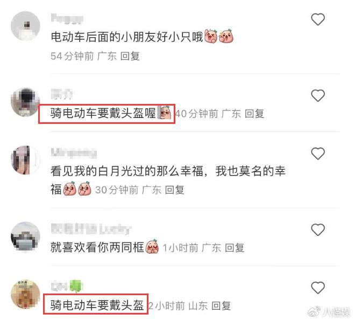The height and width of the screenshot is (321, 354).
Task: Open avatar beside 骑电动车要戴头盔喔 comment
Action: [25, 102]
